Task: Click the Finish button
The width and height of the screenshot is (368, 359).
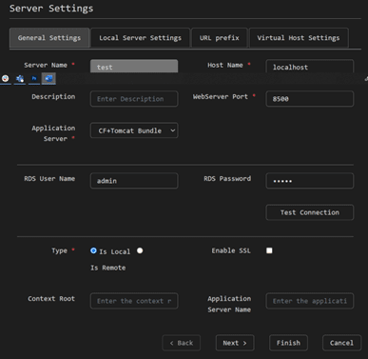Action: (x=288, y=343)
